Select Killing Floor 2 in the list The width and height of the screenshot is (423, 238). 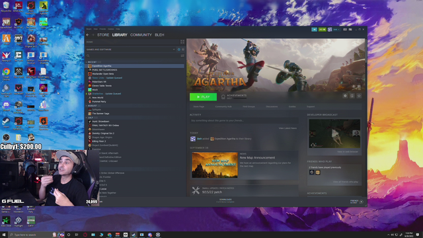[98, 141]
